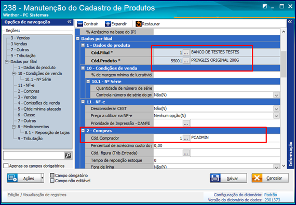The width and height of the screenshot is (296, 205).
Task: Click the grid scrollbar up arrow
Action: (284, 32)
